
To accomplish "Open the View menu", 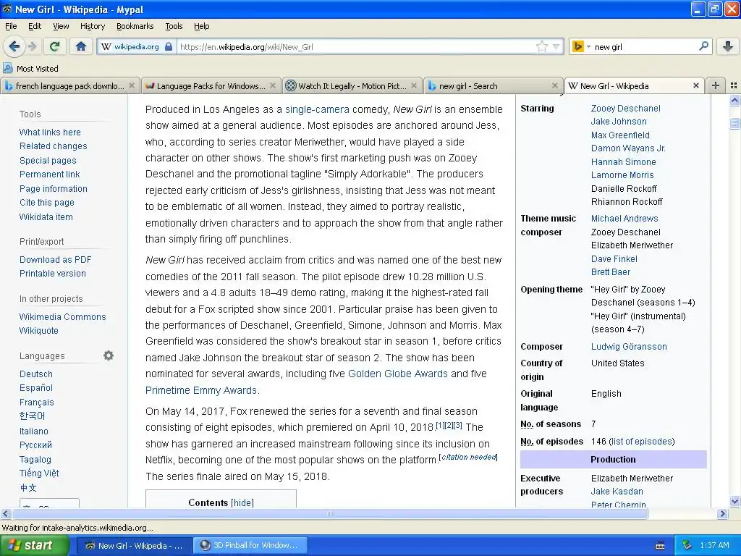I will point(61,26).
